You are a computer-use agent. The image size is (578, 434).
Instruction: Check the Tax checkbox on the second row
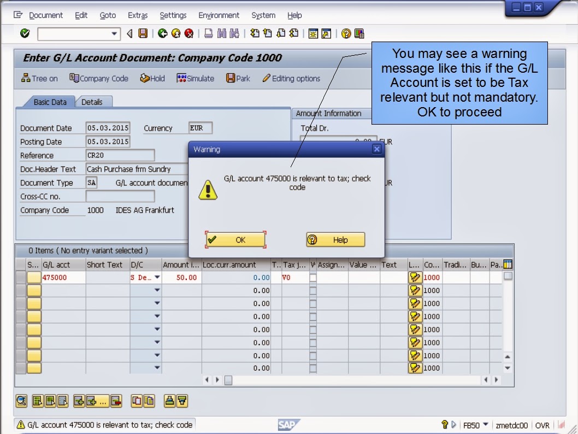coord(313,290)
